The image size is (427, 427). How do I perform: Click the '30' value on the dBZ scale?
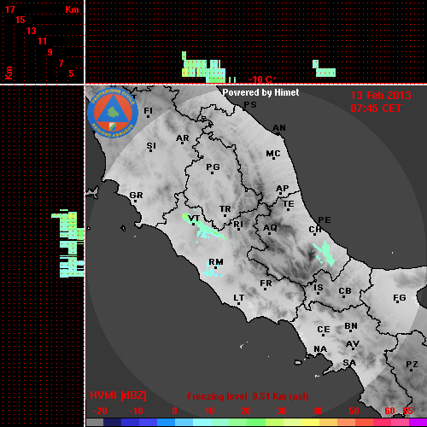click(x=281, y=411)
